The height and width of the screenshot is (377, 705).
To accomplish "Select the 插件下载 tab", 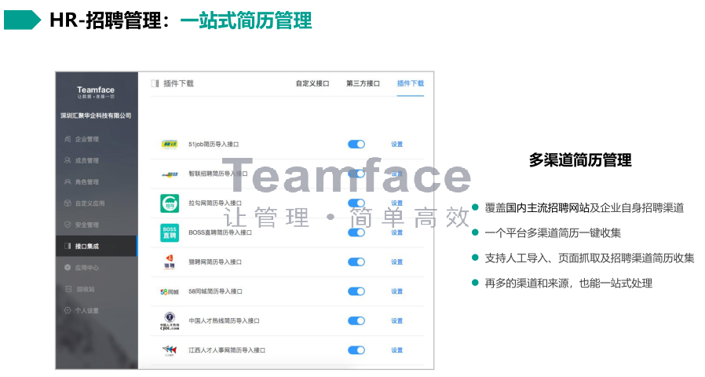I will [411, 83].
